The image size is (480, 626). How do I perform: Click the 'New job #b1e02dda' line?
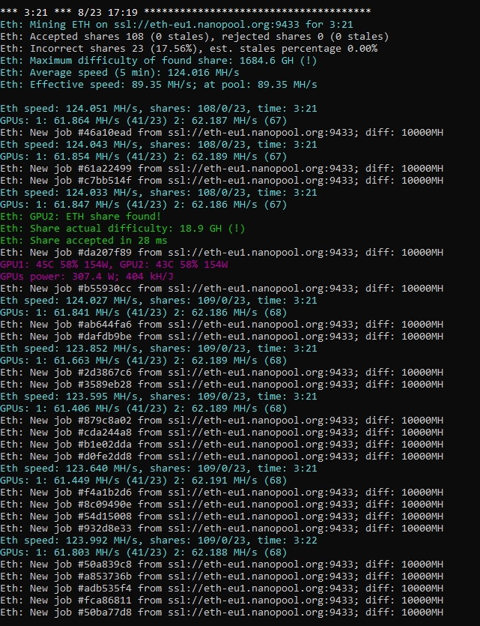coord(222,444)
